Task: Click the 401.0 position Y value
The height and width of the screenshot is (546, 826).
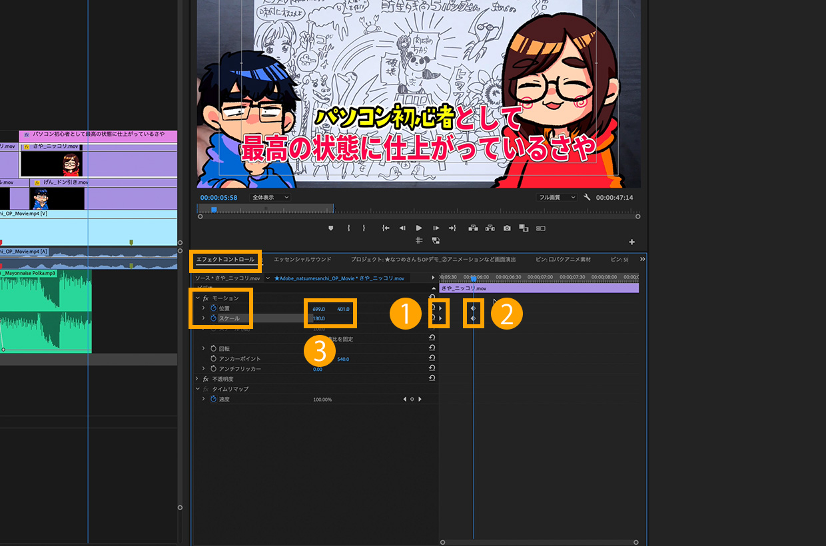Action: point(343,309)
